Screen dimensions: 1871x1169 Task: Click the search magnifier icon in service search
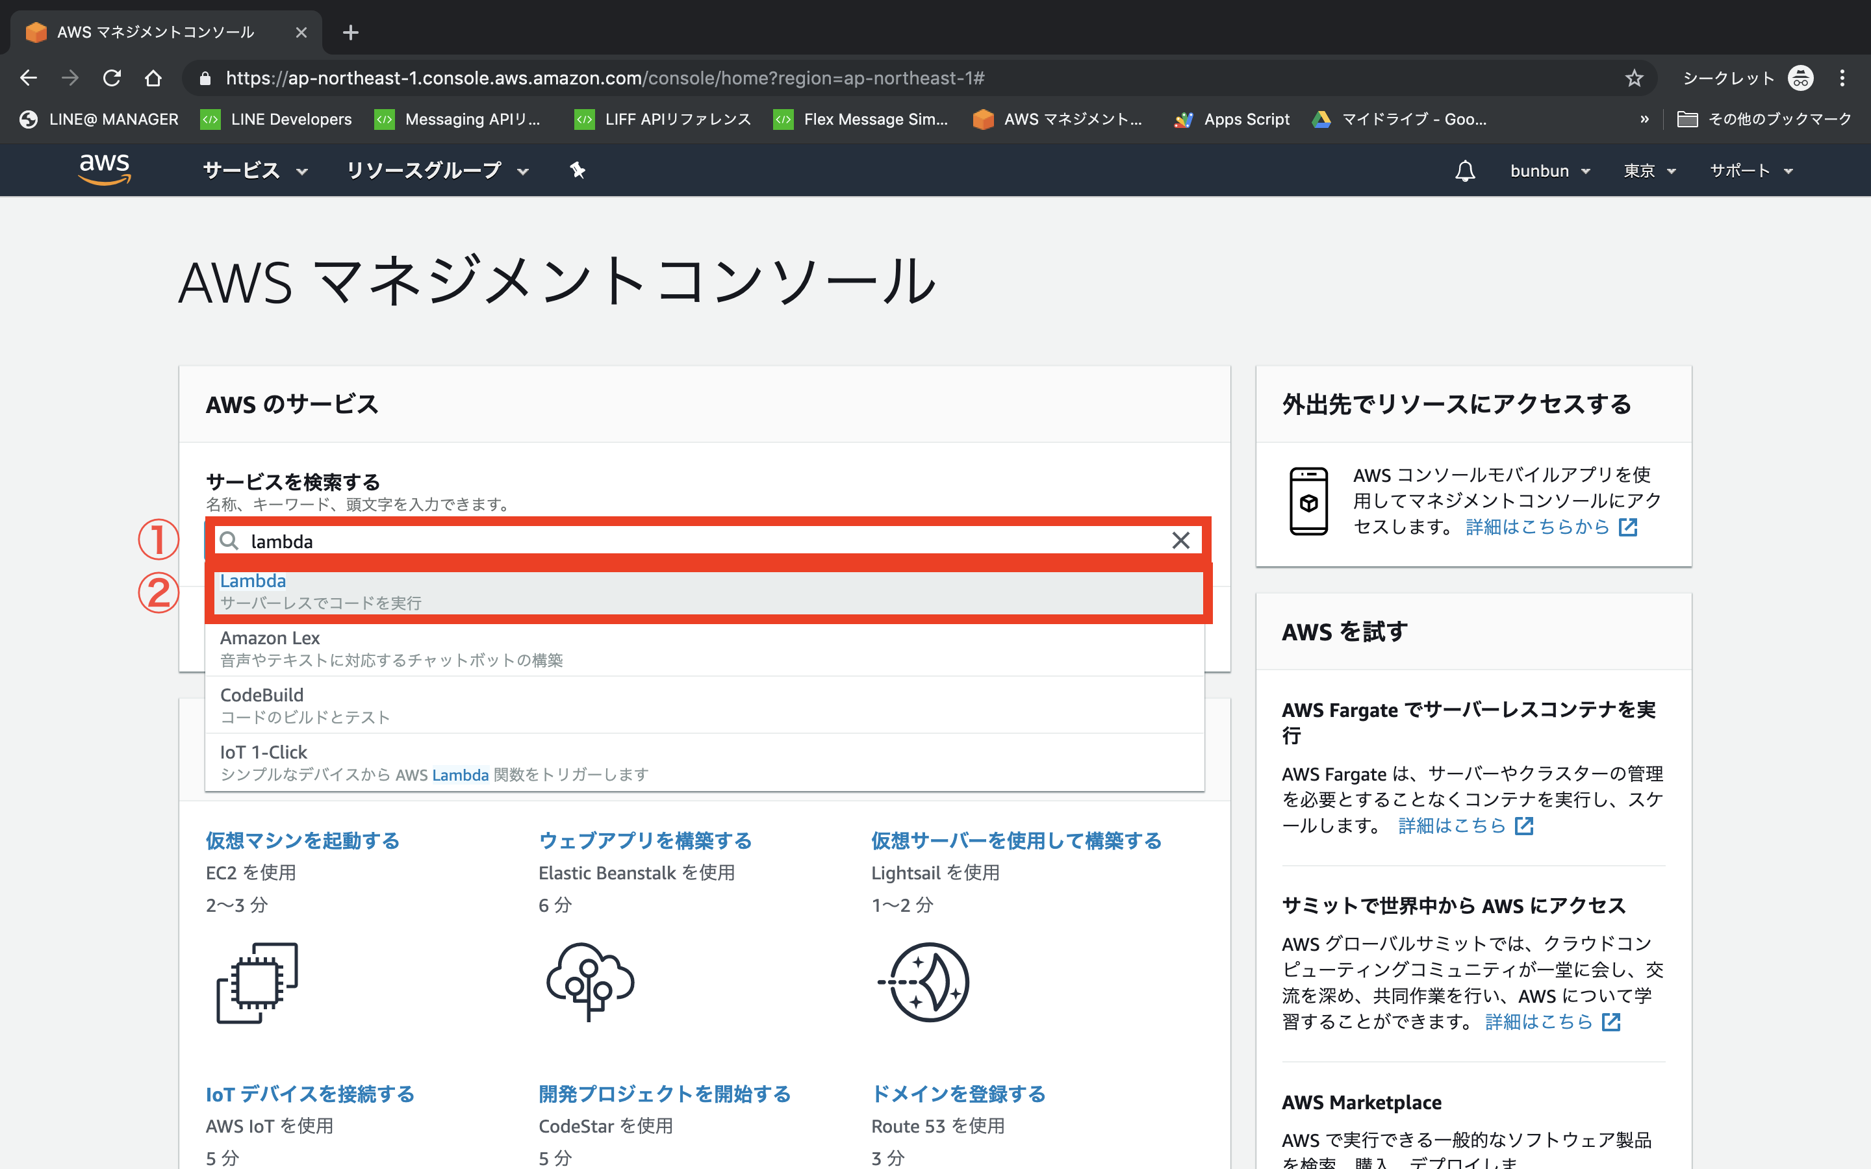tap(229, 540)
